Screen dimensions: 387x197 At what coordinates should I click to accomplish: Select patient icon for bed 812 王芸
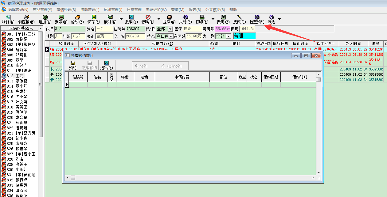tap(4, 76)
